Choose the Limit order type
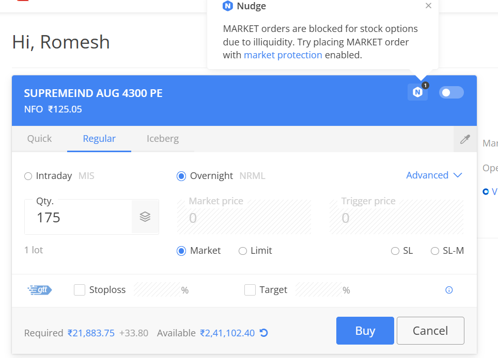Viewport: 498px width, 358px height. pos(243,251)
